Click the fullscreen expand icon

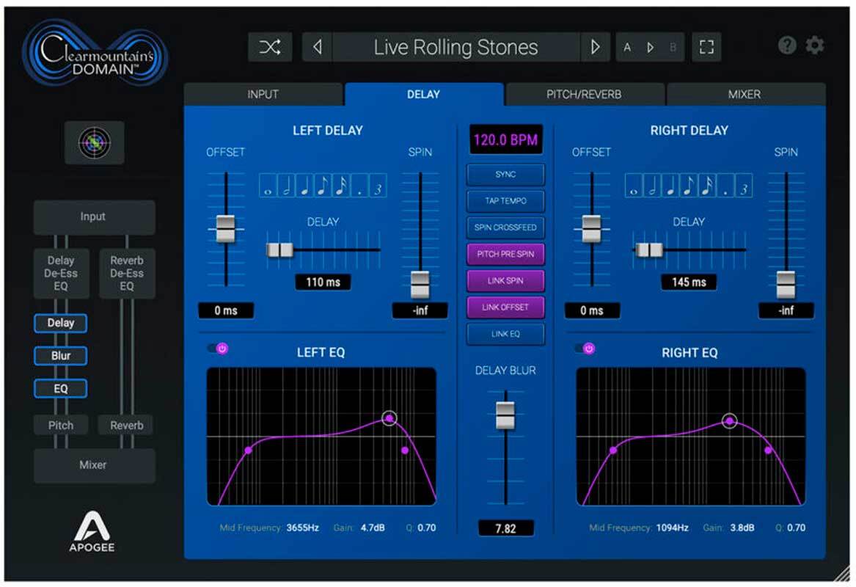pyautogui.click(x=706, y=48)
